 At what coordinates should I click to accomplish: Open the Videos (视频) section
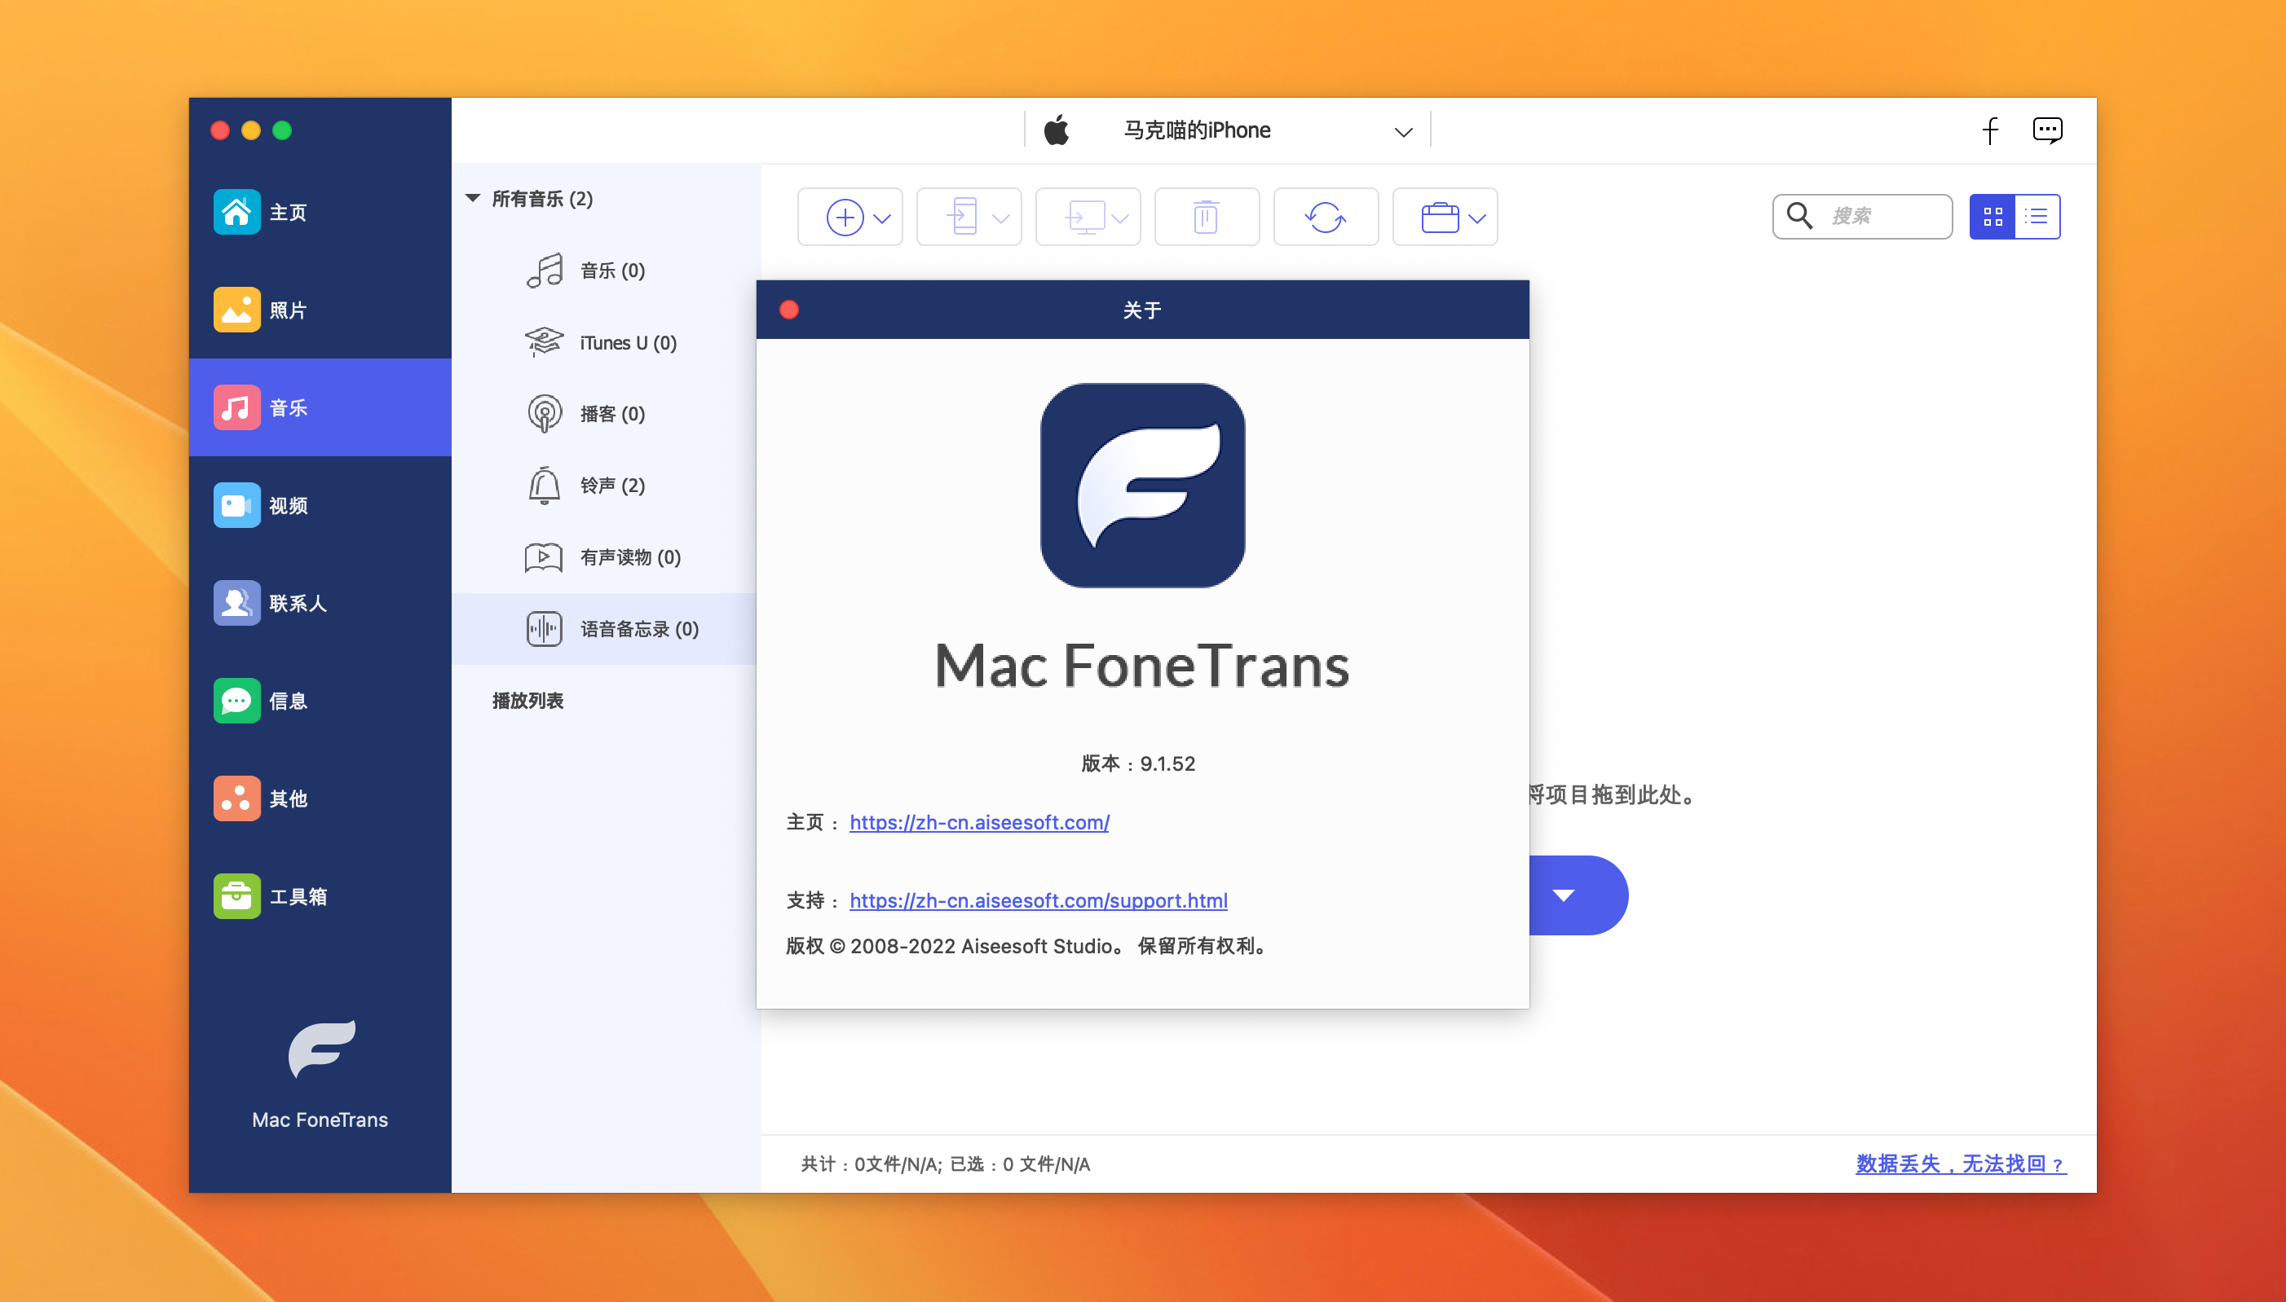[x=320, y=505]
